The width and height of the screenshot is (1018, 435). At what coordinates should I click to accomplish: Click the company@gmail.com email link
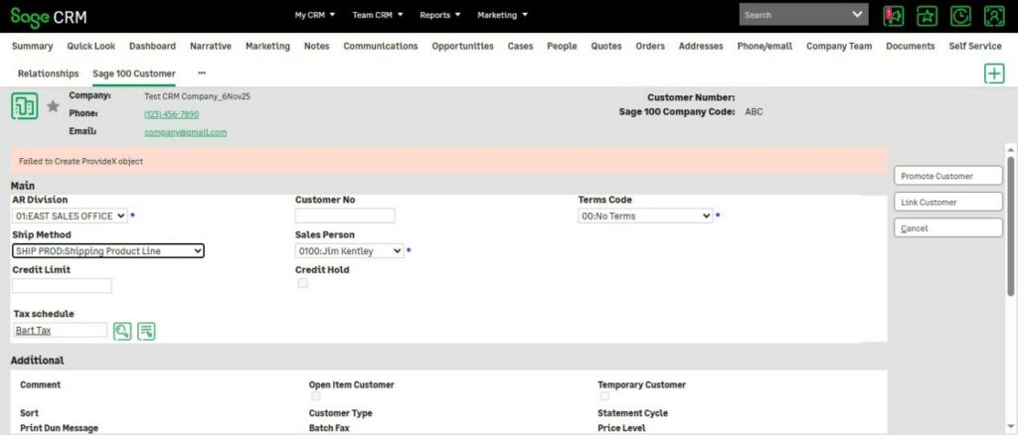185,132
